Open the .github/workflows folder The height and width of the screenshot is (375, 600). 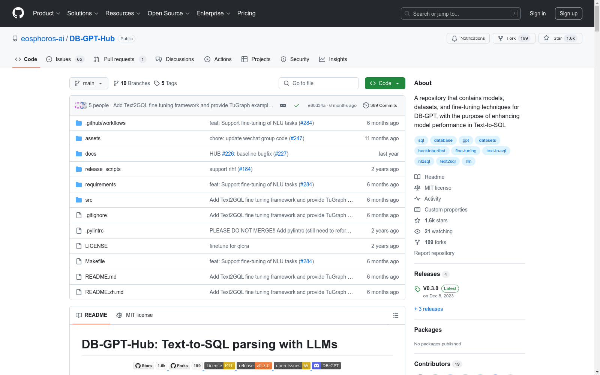pyautogui.click(x=105, y=123)
